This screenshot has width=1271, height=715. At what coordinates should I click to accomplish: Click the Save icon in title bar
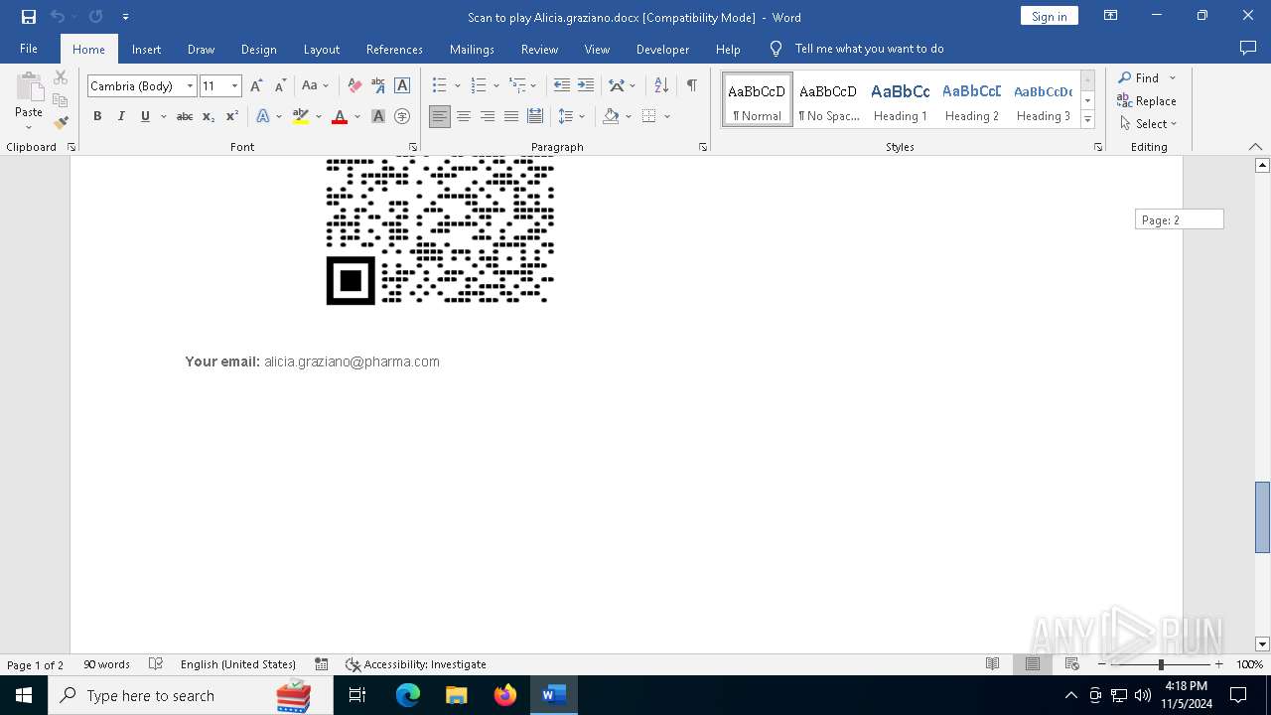29,17
